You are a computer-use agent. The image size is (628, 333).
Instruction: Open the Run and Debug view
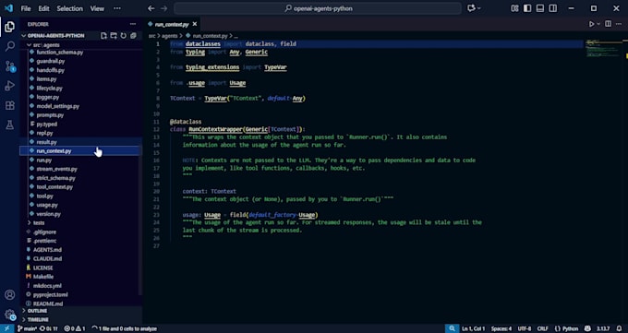click(9, 86)
